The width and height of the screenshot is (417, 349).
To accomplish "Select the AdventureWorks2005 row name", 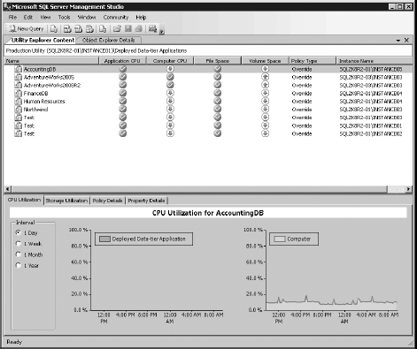I will click(x=49, y=77).
